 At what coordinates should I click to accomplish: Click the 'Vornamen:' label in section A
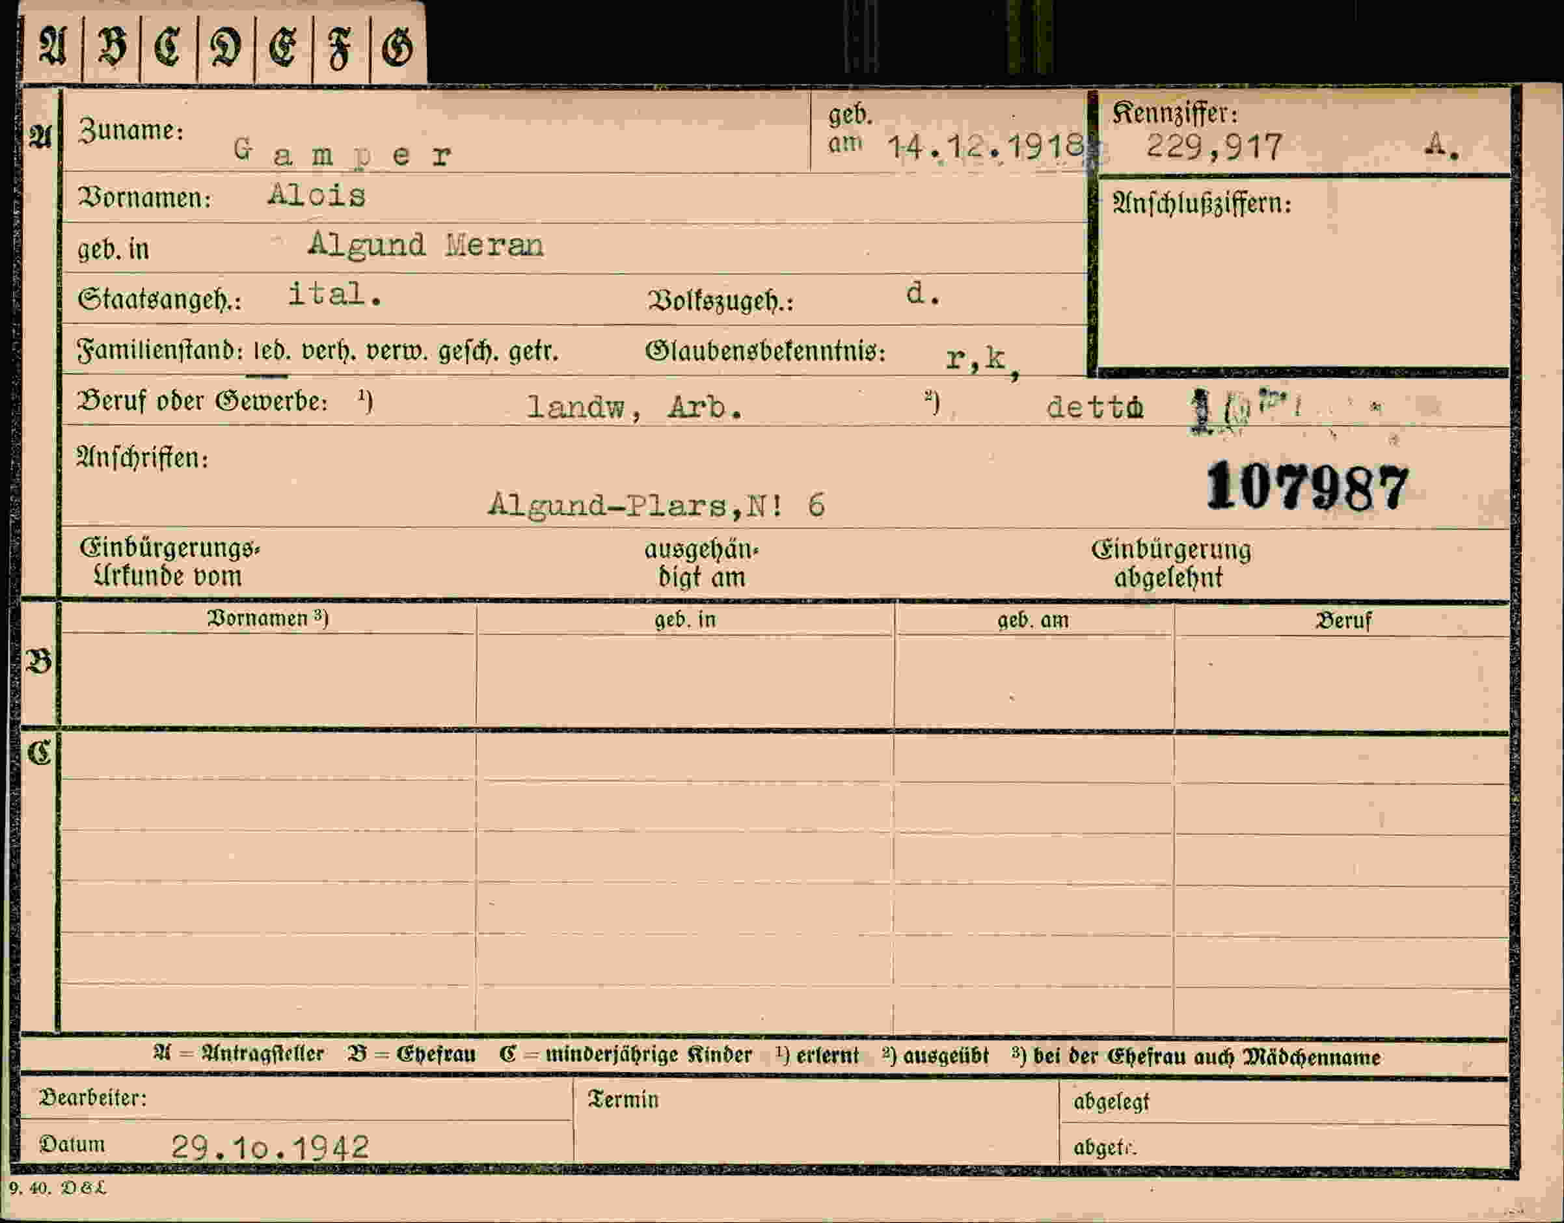(x=144, y=198)
